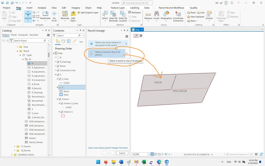265x166 pixels.
Task: Click the Convert labels tool
Action: pyautogui.click(x=209, y=16)
